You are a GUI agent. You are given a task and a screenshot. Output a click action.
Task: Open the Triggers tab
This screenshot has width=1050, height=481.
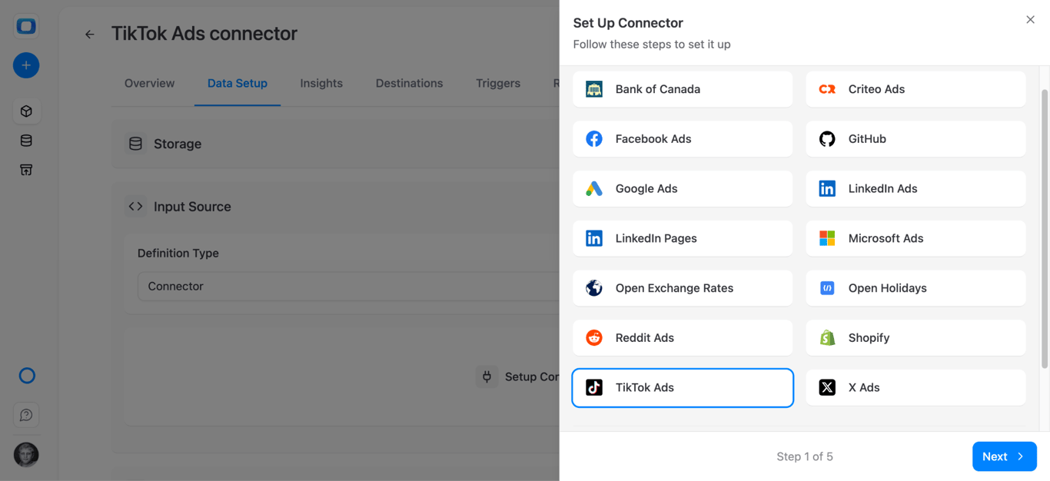coord(498,83)
